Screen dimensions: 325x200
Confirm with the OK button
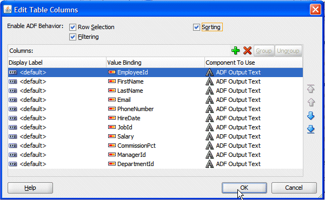244,188
